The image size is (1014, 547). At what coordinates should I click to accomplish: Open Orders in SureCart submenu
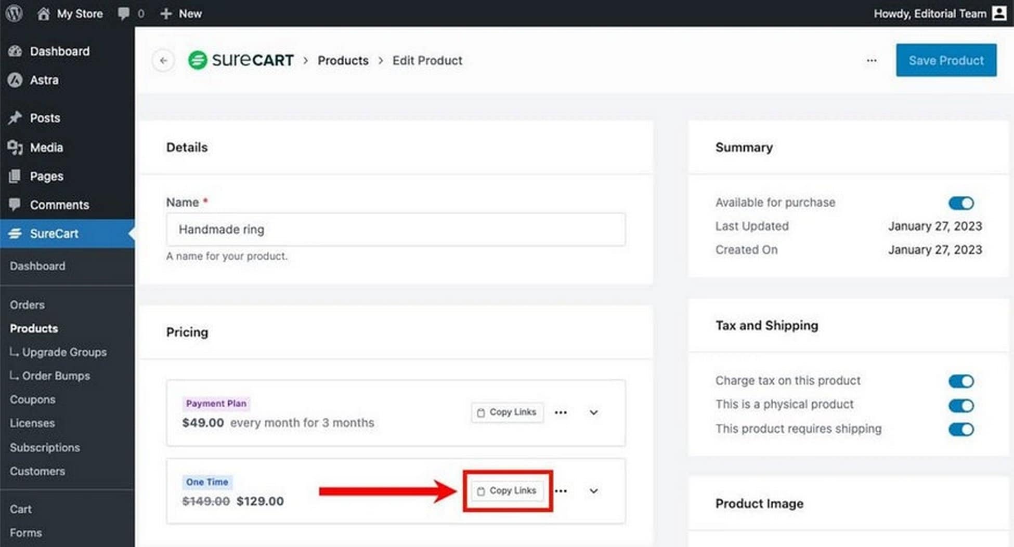(x=27, y=305)
